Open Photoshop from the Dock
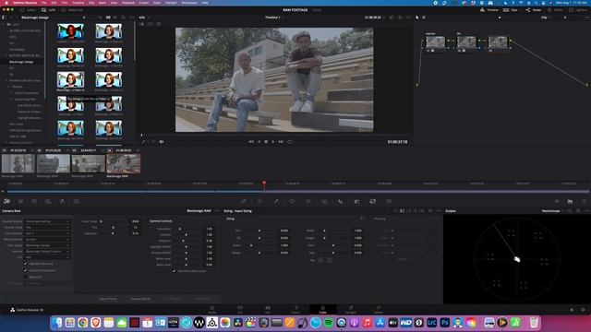Screen dimensions: 591x332 [445, 323]
